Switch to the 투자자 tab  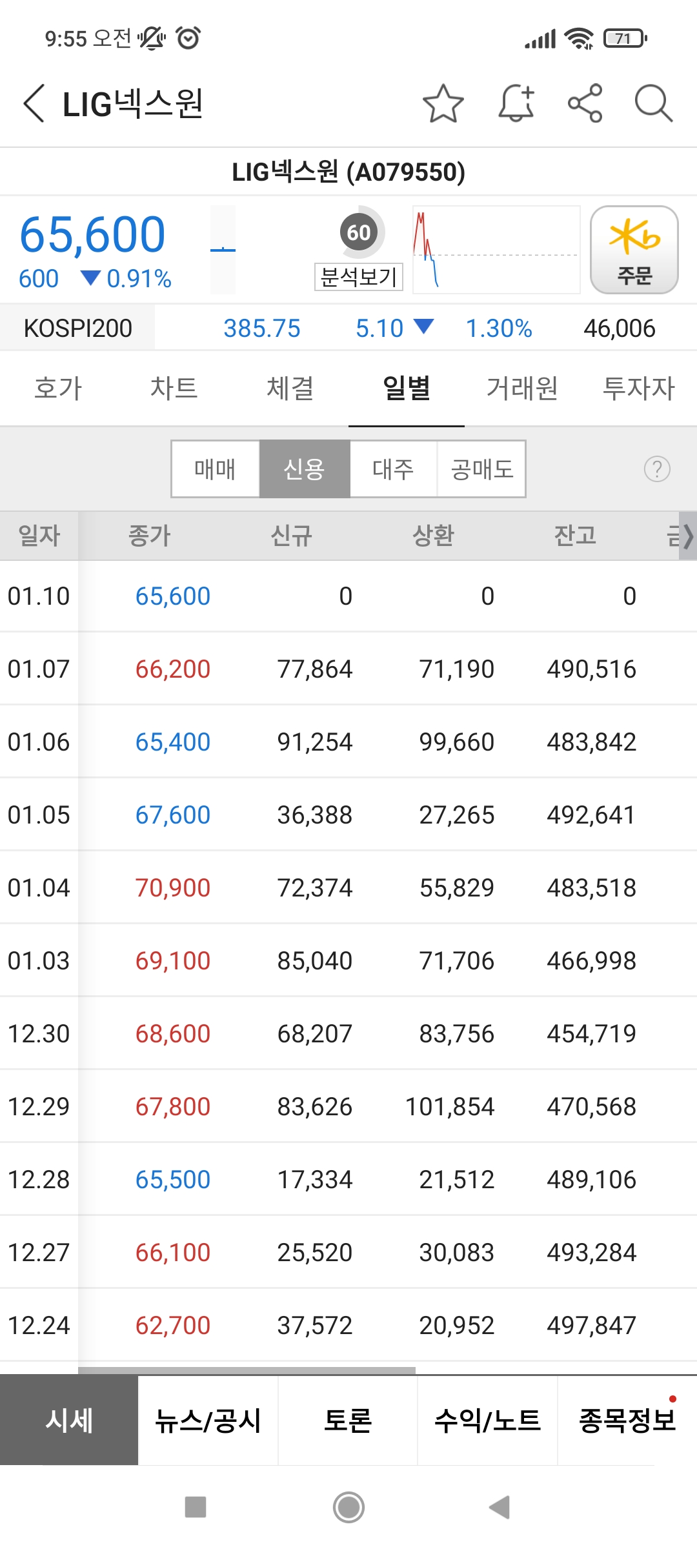pyautogui.click(x=639, y=388)
